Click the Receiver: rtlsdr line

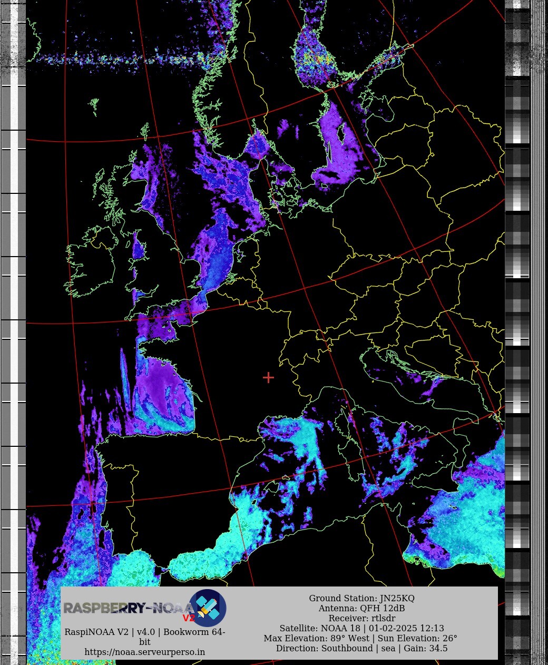point(361,618)
